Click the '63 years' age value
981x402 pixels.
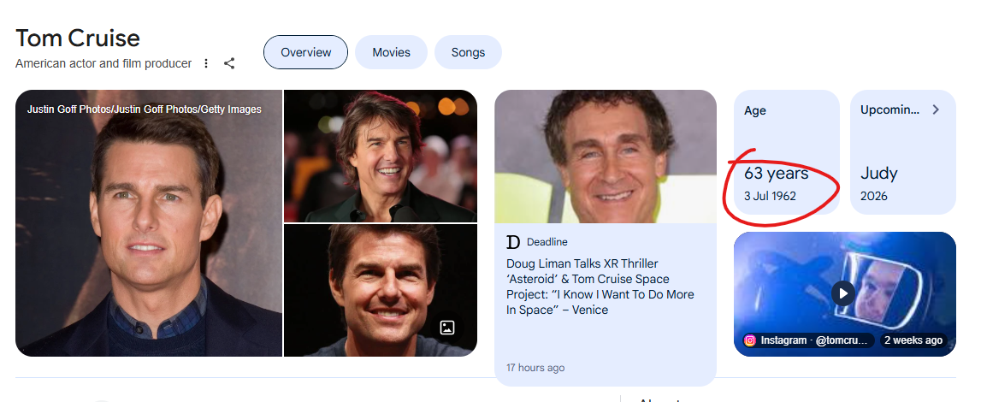coord(777,173)
